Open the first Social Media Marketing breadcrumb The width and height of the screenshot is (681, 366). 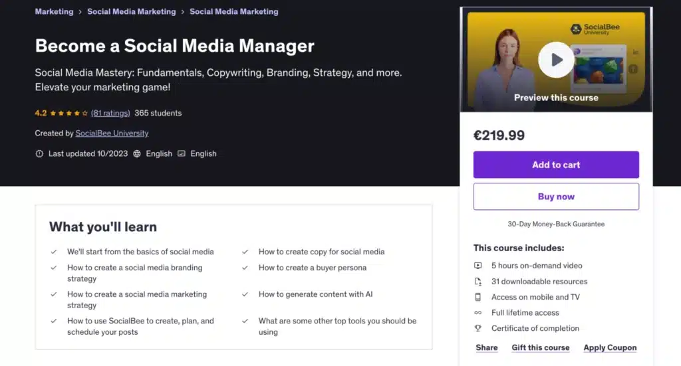tap(131, 12)
